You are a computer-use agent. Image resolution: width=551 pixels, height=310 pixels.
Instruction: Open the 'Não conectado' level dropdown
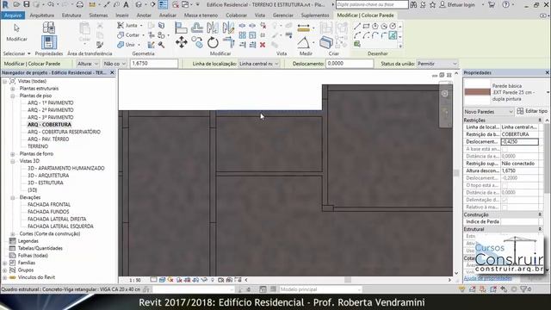click(115, 64)
